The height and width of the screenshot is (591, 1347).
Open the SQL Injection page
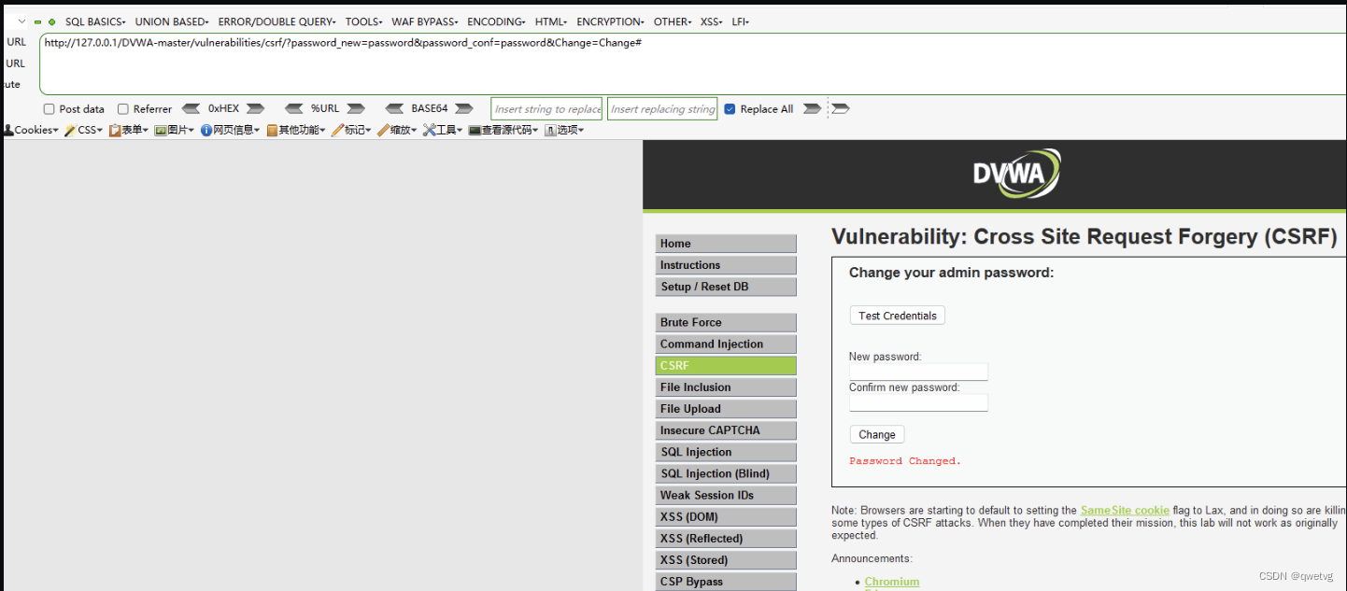click(726, 452)
